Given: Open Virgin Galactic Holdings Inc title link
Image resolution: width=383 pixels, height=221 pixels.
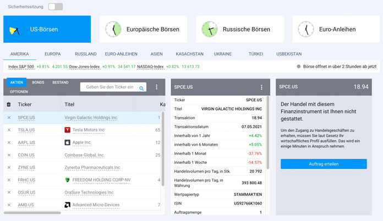Looking at the screenshot, I should pos(91,118).
